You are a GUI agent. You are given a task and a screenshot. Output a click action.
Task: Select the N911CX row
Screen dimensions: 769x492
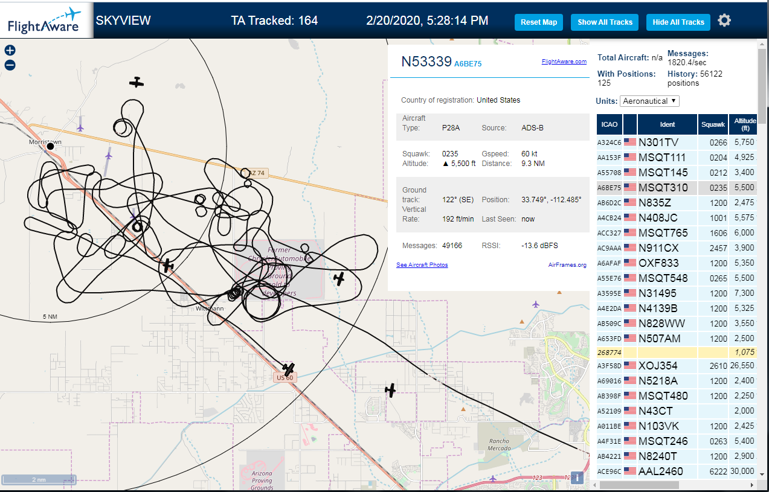677,248
